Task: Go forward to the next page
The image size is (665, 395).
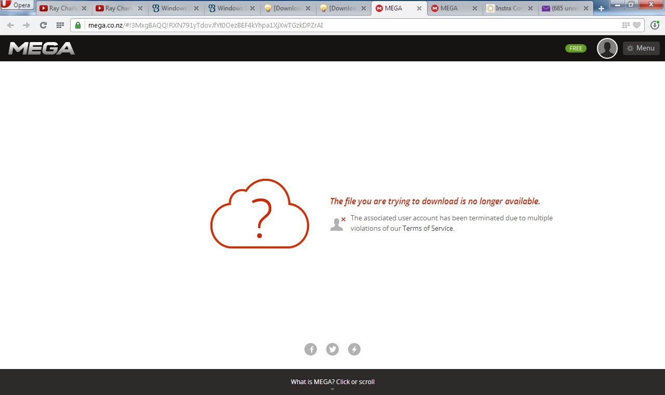Action: (26, 25)
